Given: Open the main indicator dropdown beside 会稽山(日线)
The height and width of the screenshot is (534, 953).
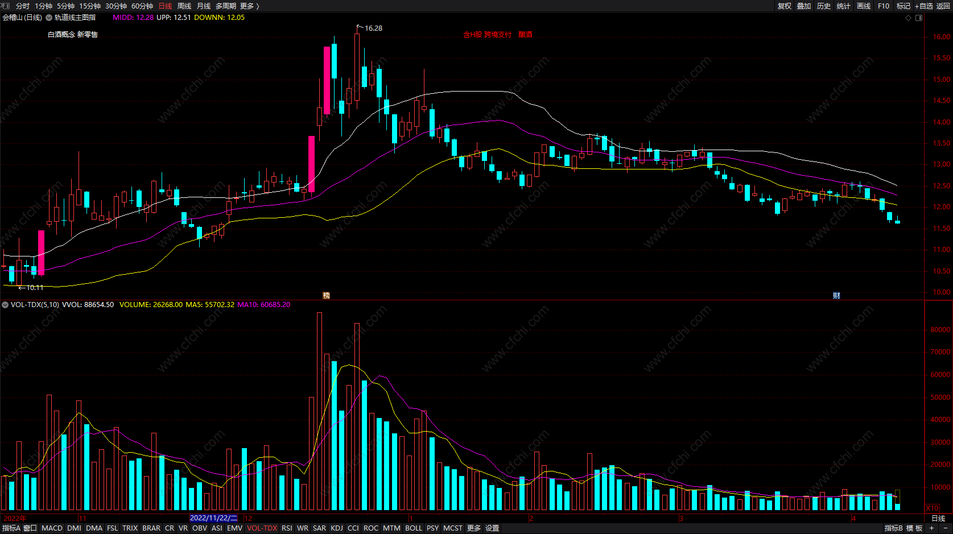Looking at the screenshot, I should click(48, 18).
